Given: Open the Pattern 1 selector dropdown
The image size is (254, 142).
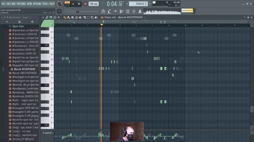Looking at the screenshot, I should (x=139, y=4).
